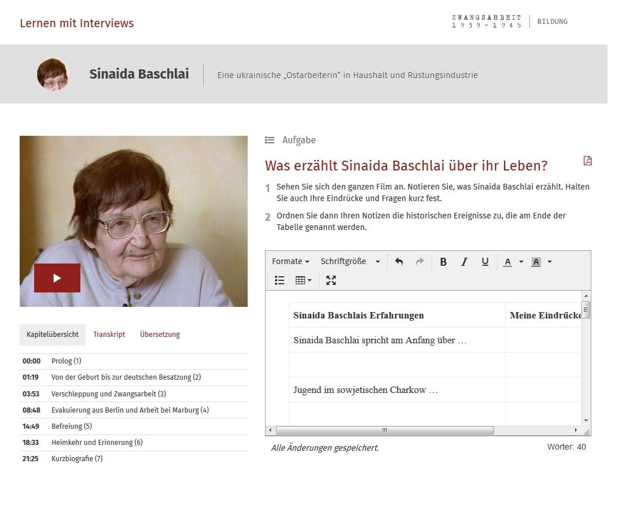Open the Schriftgröße dropdown
622x523 pixels.
[x=350, y=261]
